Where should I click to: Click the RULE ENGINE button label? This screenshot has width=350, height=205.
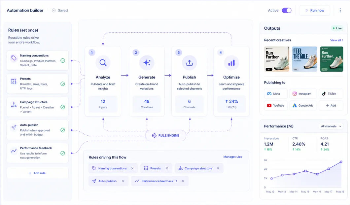[168, 135]
